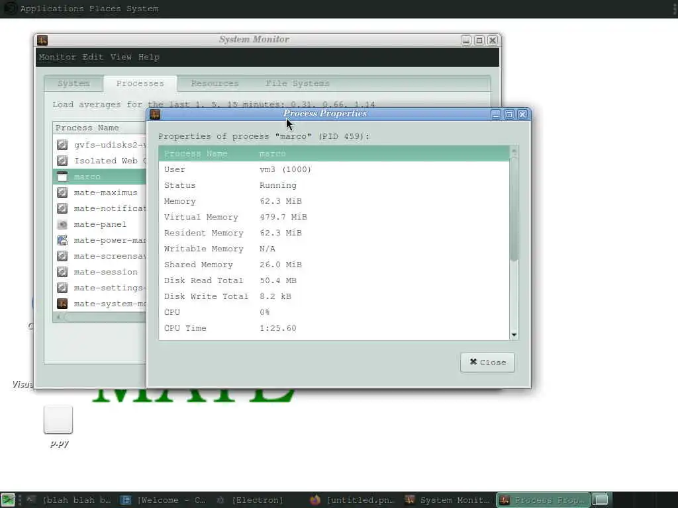Switch to the Resources tab
Viewport: 678px width, 508px height.
click(x=215, y=83)
